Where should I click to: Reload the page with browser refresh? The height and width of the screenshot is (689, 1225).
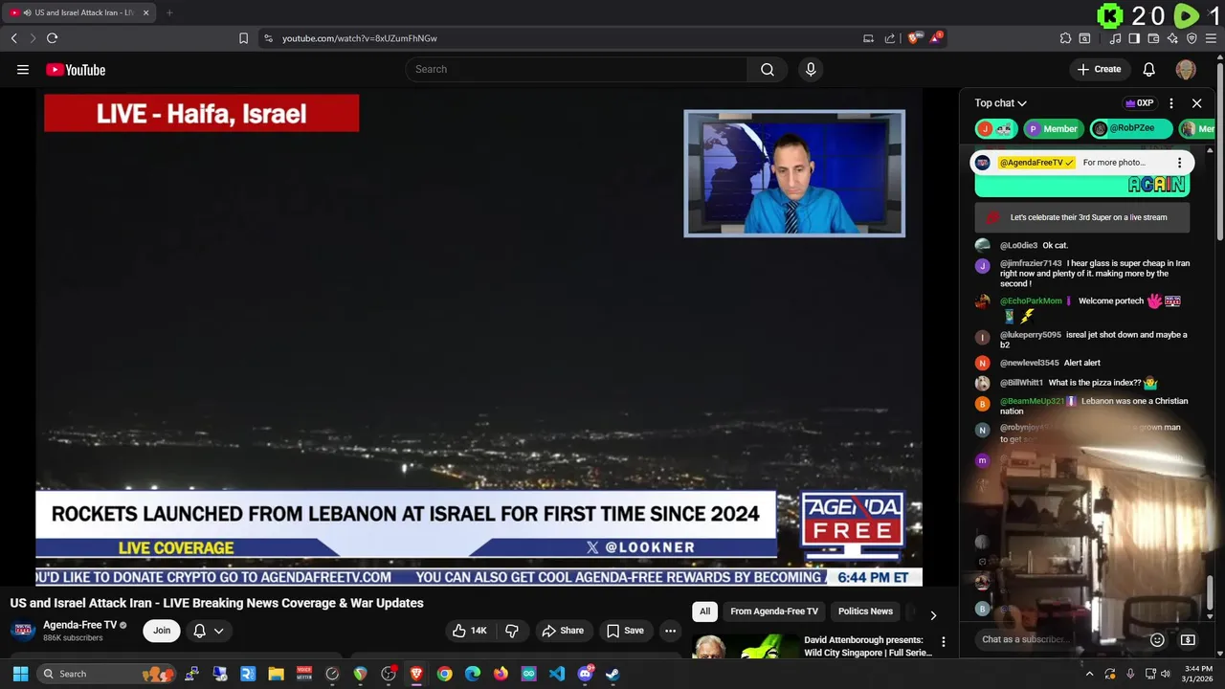pyautogui.click(x=52, y=38)
